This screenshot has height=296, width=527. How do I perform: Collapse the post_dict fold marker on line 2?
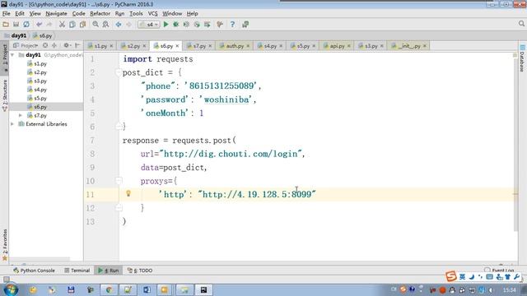click(x=119, y=72)
